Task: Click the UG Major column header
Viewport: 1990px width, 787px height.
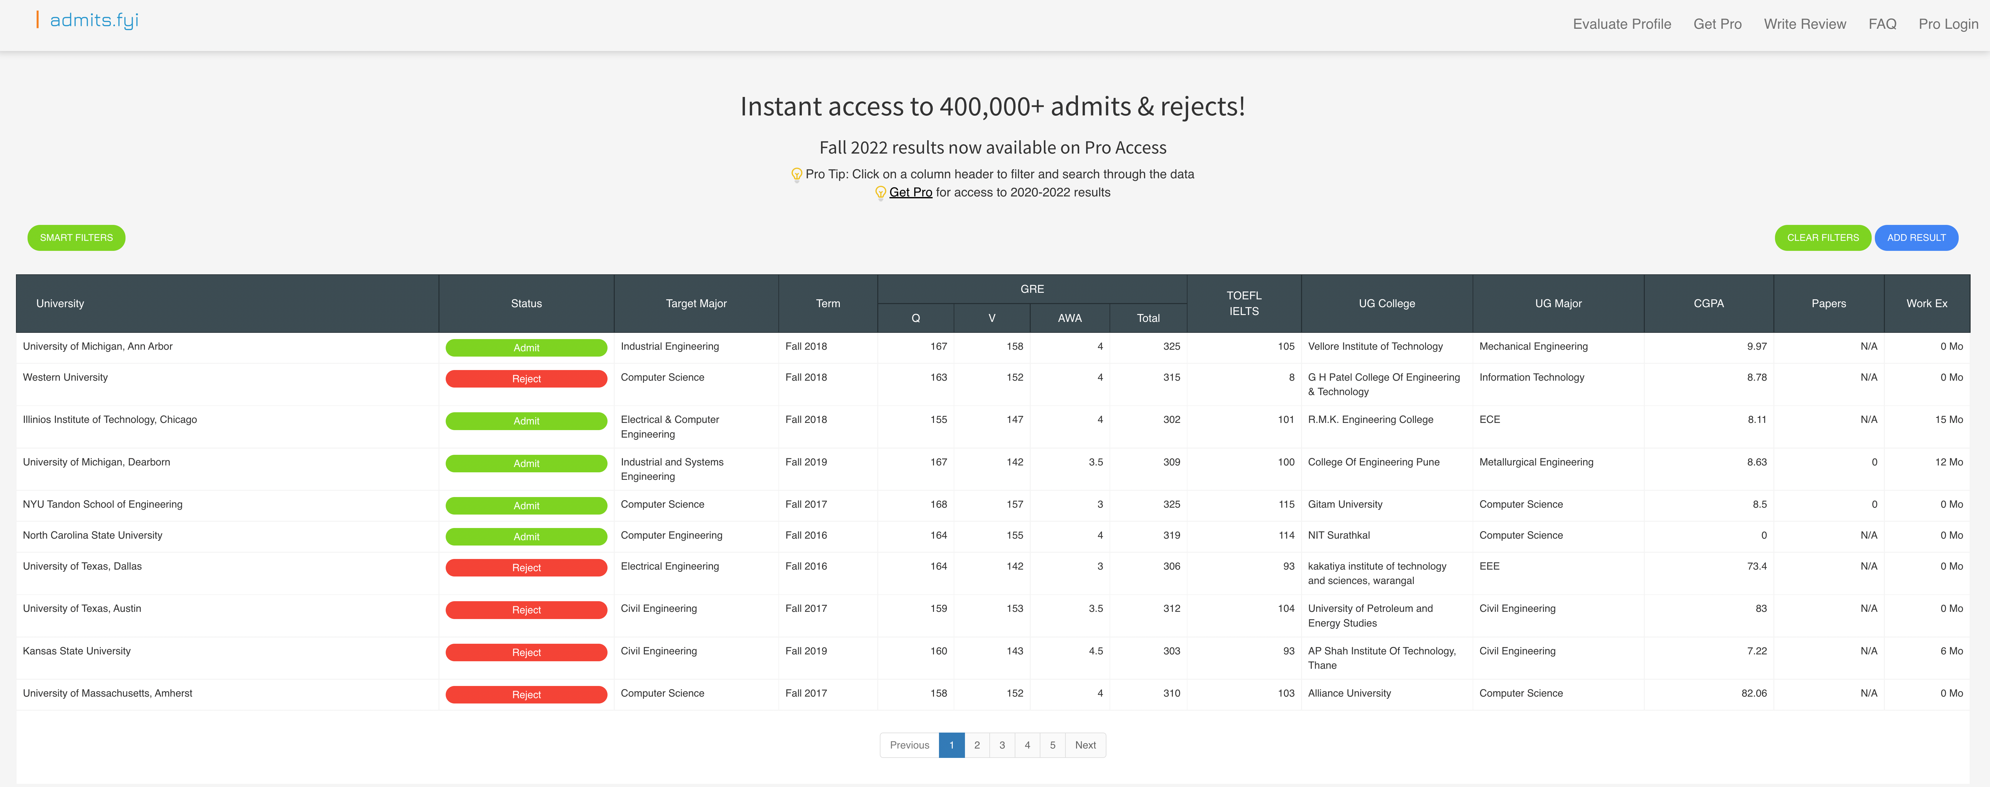Action: pyautogui.click(x=1558, y=303)
